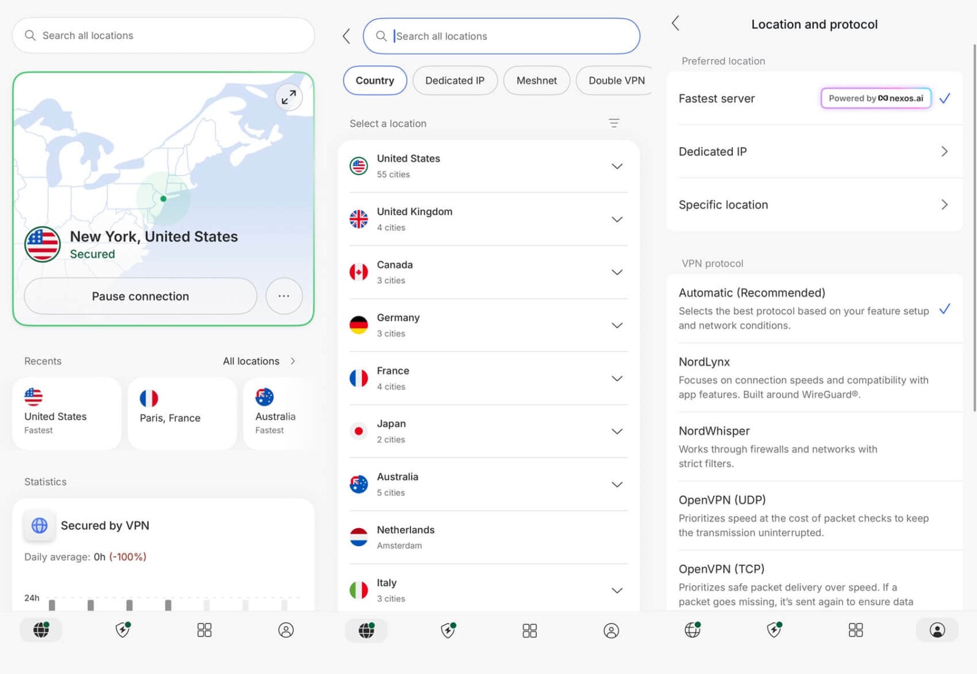Go back from the location search panel

point(346,36)
